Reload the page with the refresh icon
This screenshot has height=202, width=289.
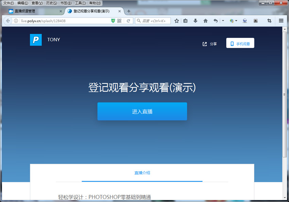tap(129, 20)
